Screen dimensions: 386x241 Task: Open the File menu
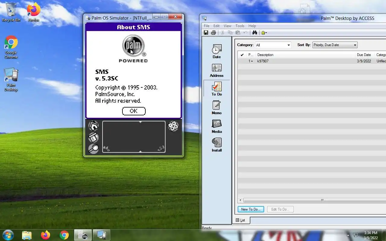pos(207,26)
